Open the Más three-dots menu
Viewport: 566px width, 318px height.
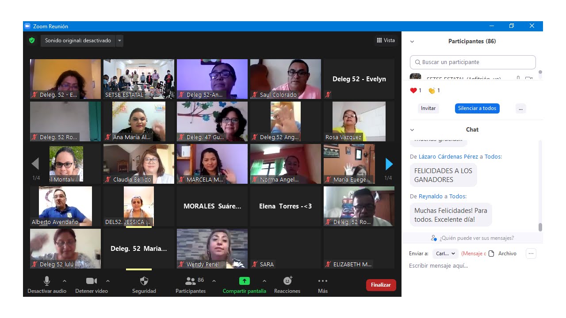click(323, 281)
